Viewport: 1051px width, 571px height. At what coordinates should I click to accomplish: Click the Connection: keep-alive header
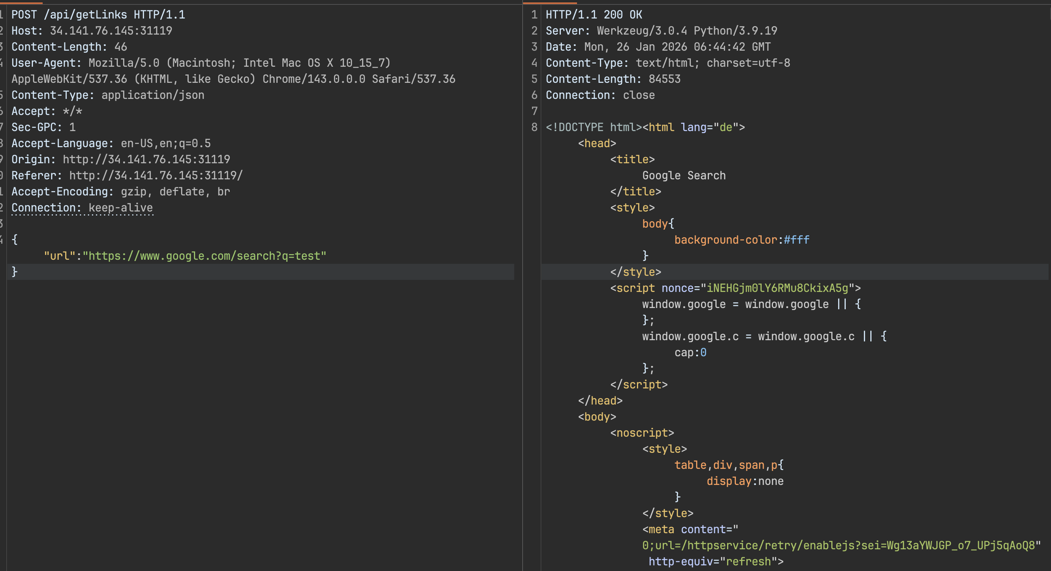(x=82, y=207)
